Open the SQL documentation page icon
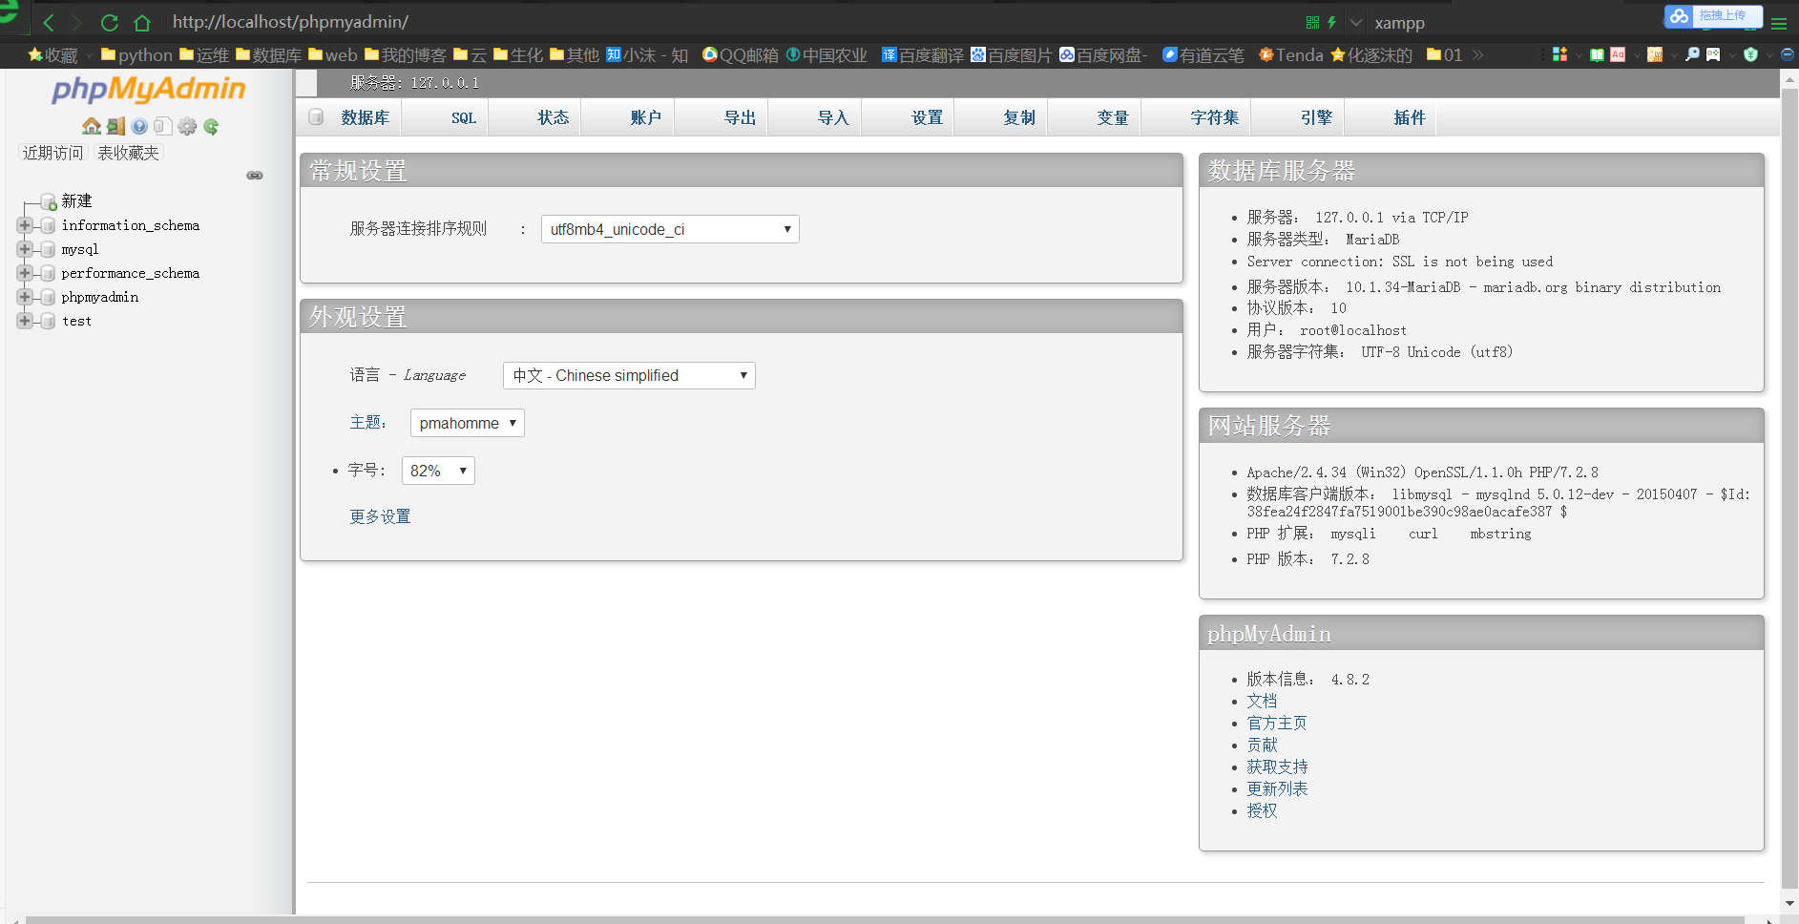Image resolution: width=1799 pixels, height=924 pixels. 163,126
